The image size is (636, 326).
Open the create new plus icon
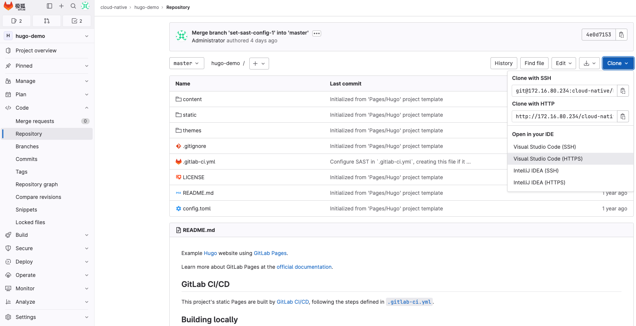tap(61, 6)
